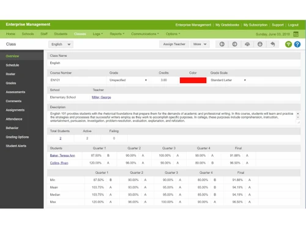The image size is (306, 229).
Task: Click the red class color swatch
Action: [x=193, y=80]
